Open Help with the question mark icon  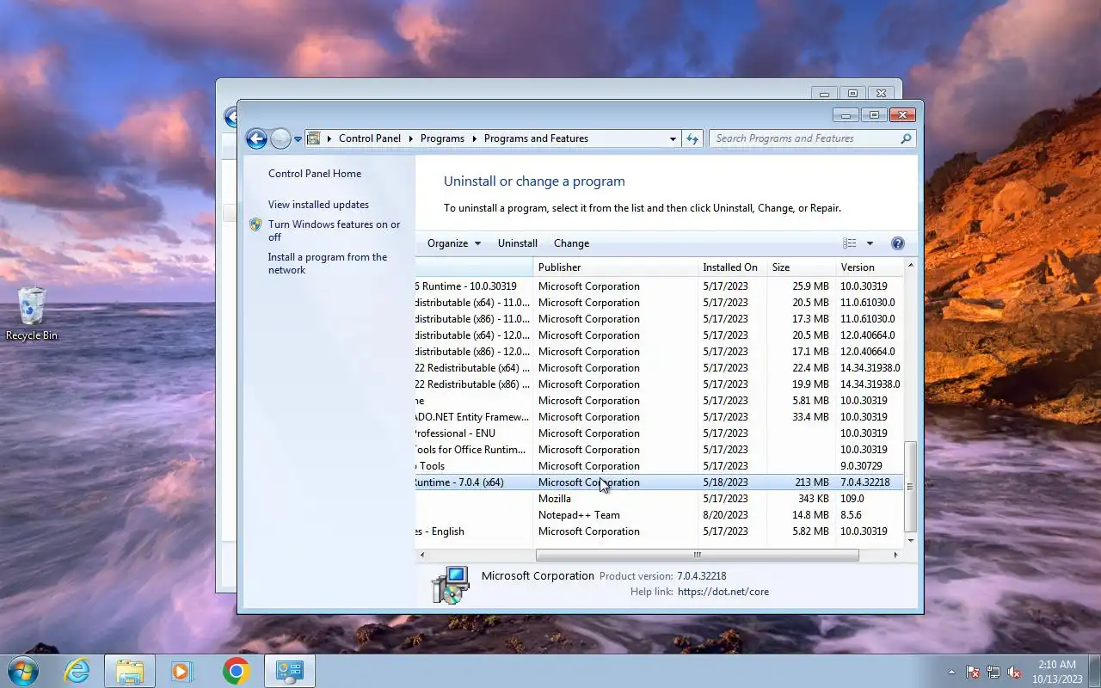898,243
